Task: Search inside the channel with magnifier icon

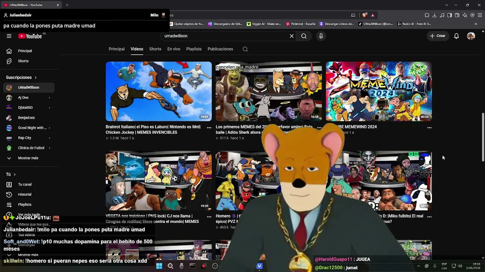Action: point(245,49)
